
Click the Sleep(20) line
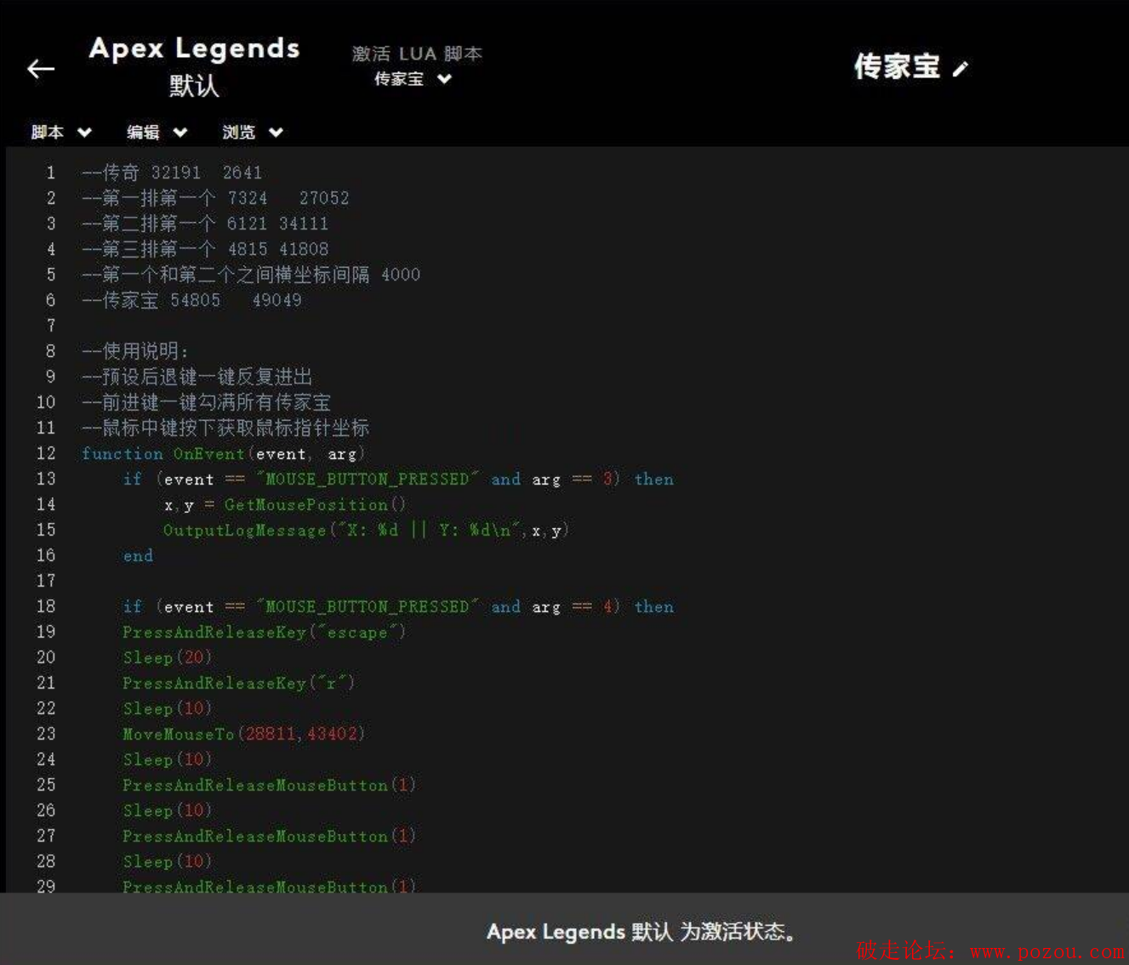(167, 658)
